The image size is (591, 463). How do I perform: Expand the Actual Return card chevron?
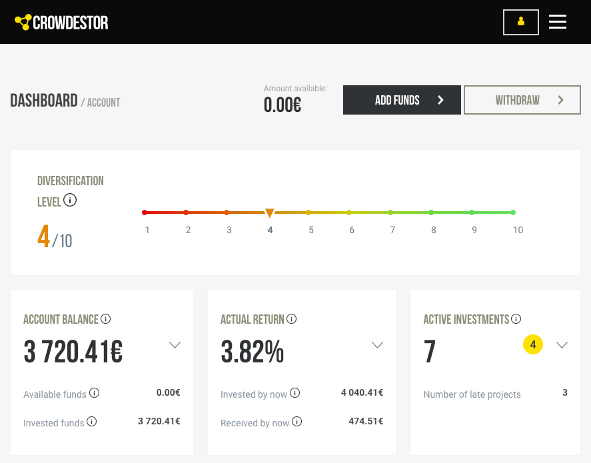[377, 345]
